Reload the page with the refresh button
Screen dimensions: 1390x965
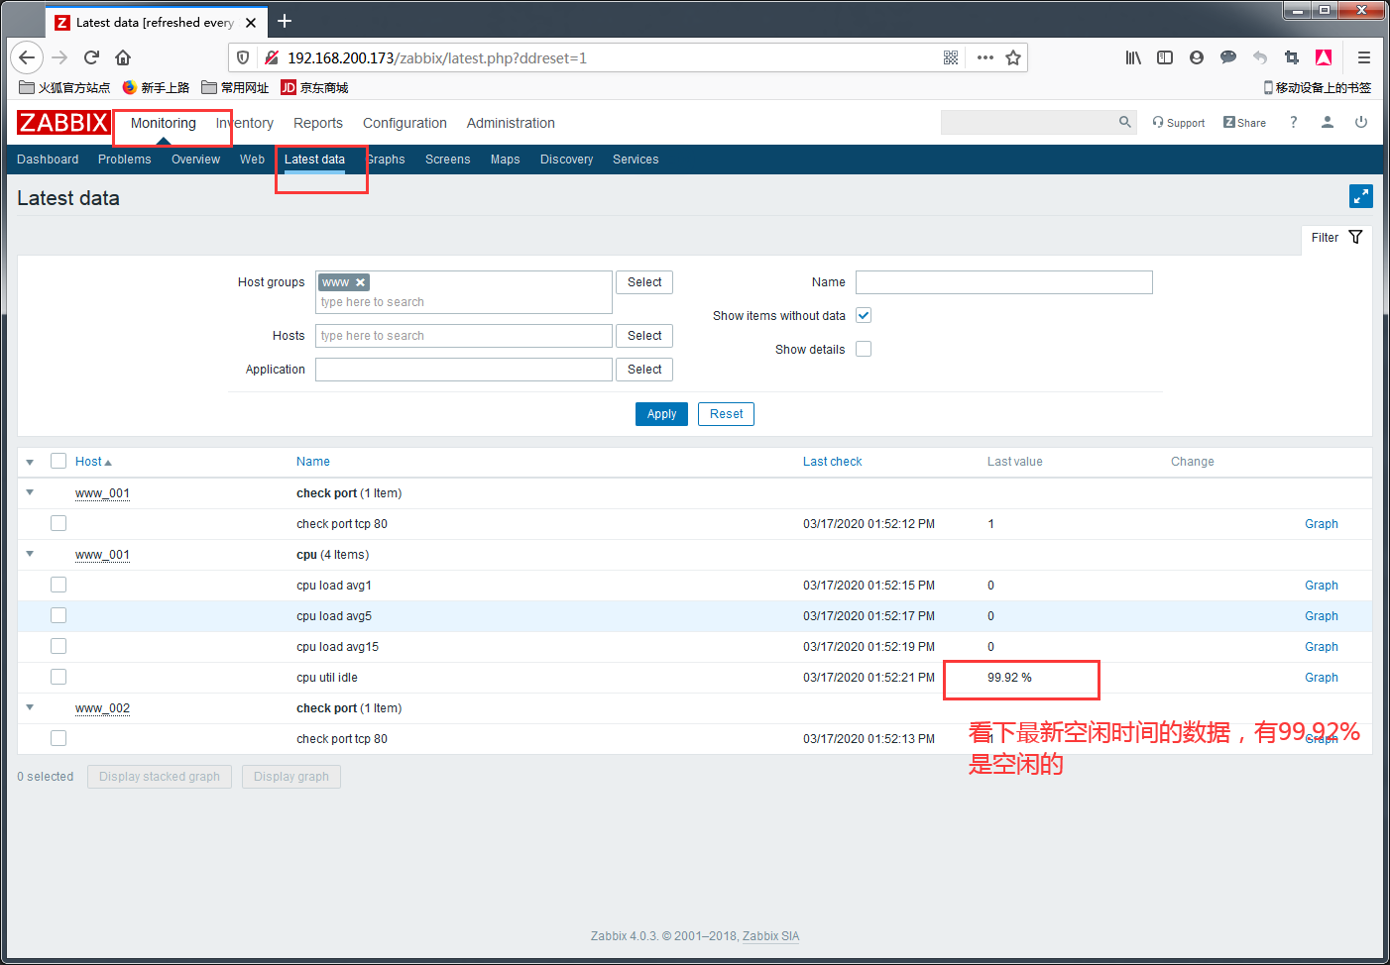[x=91, y=57]
